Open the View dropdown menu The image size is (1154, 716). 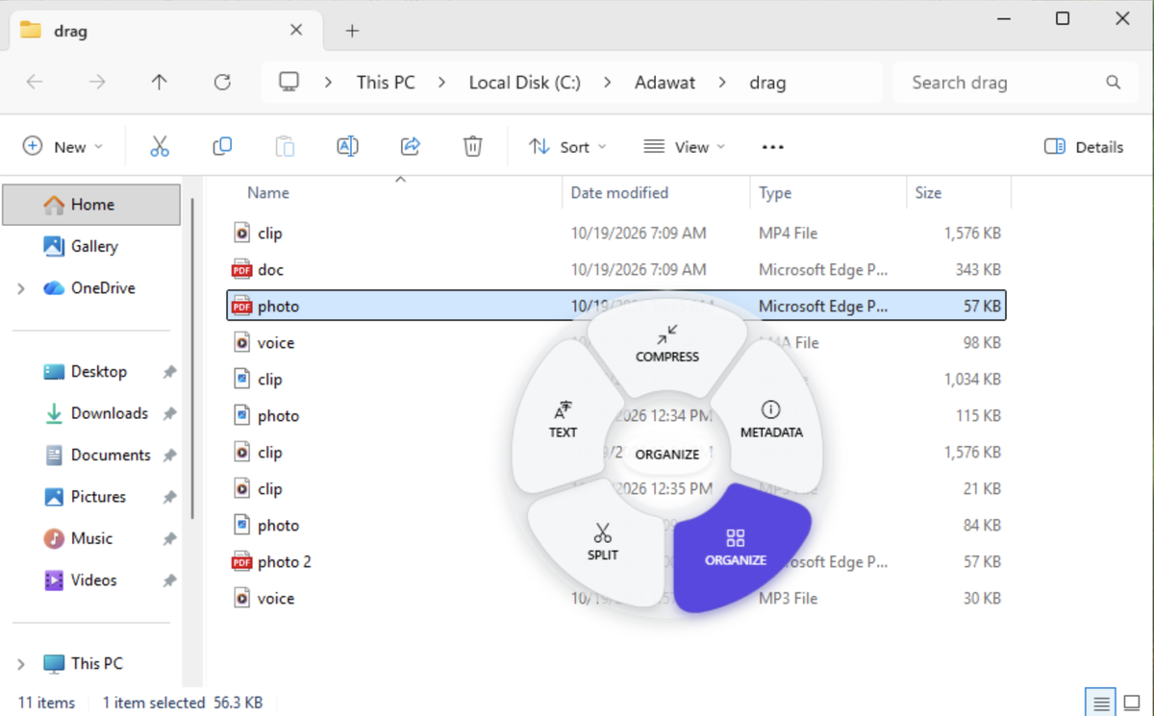pyautogui.click(x=685, y=146)
